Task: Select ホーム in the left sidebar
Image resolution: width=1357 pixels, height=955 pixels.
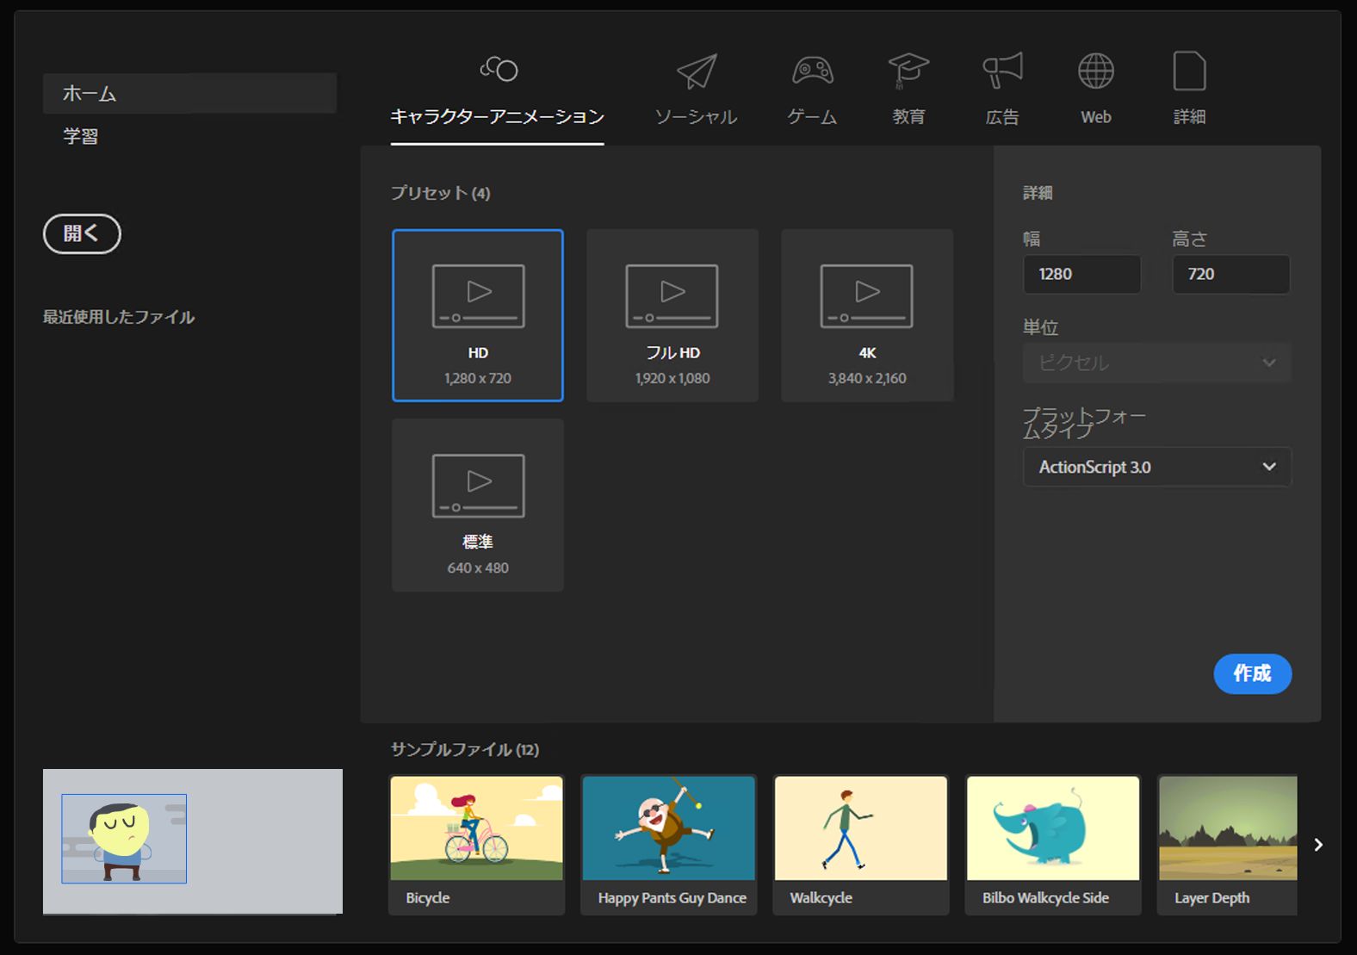Action: coord(189,93)
